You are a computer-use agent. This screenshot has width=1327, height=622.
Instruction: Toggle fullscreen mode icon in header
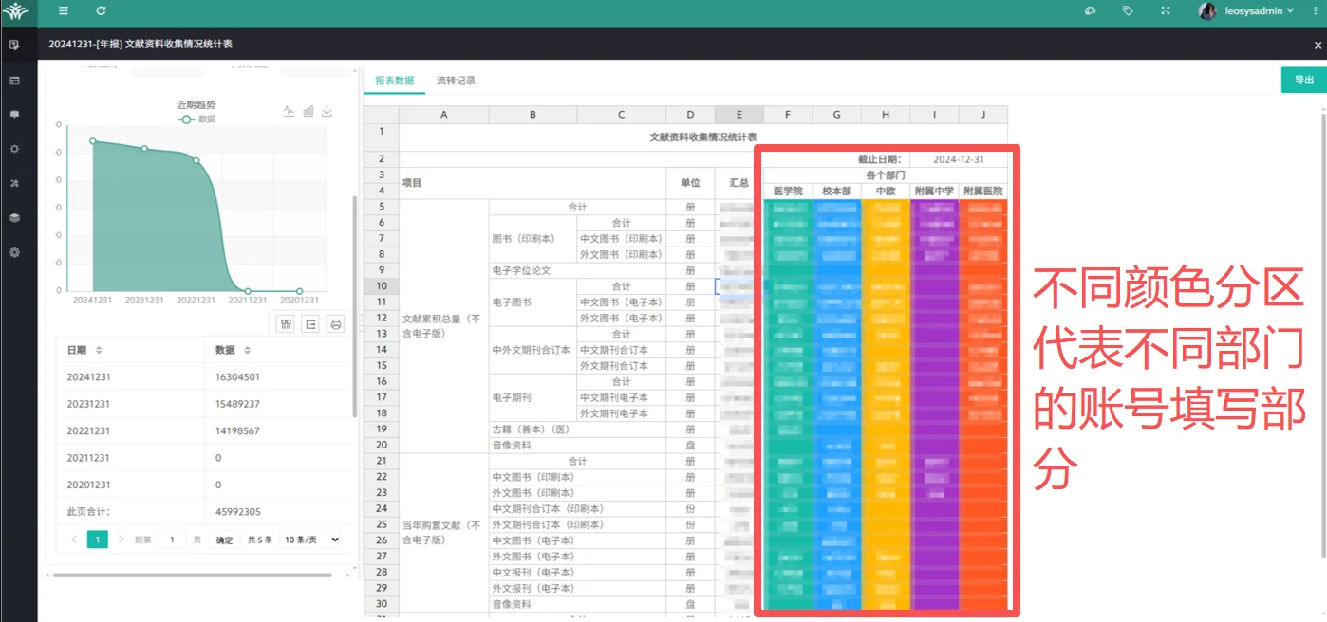pos(1166,11)
